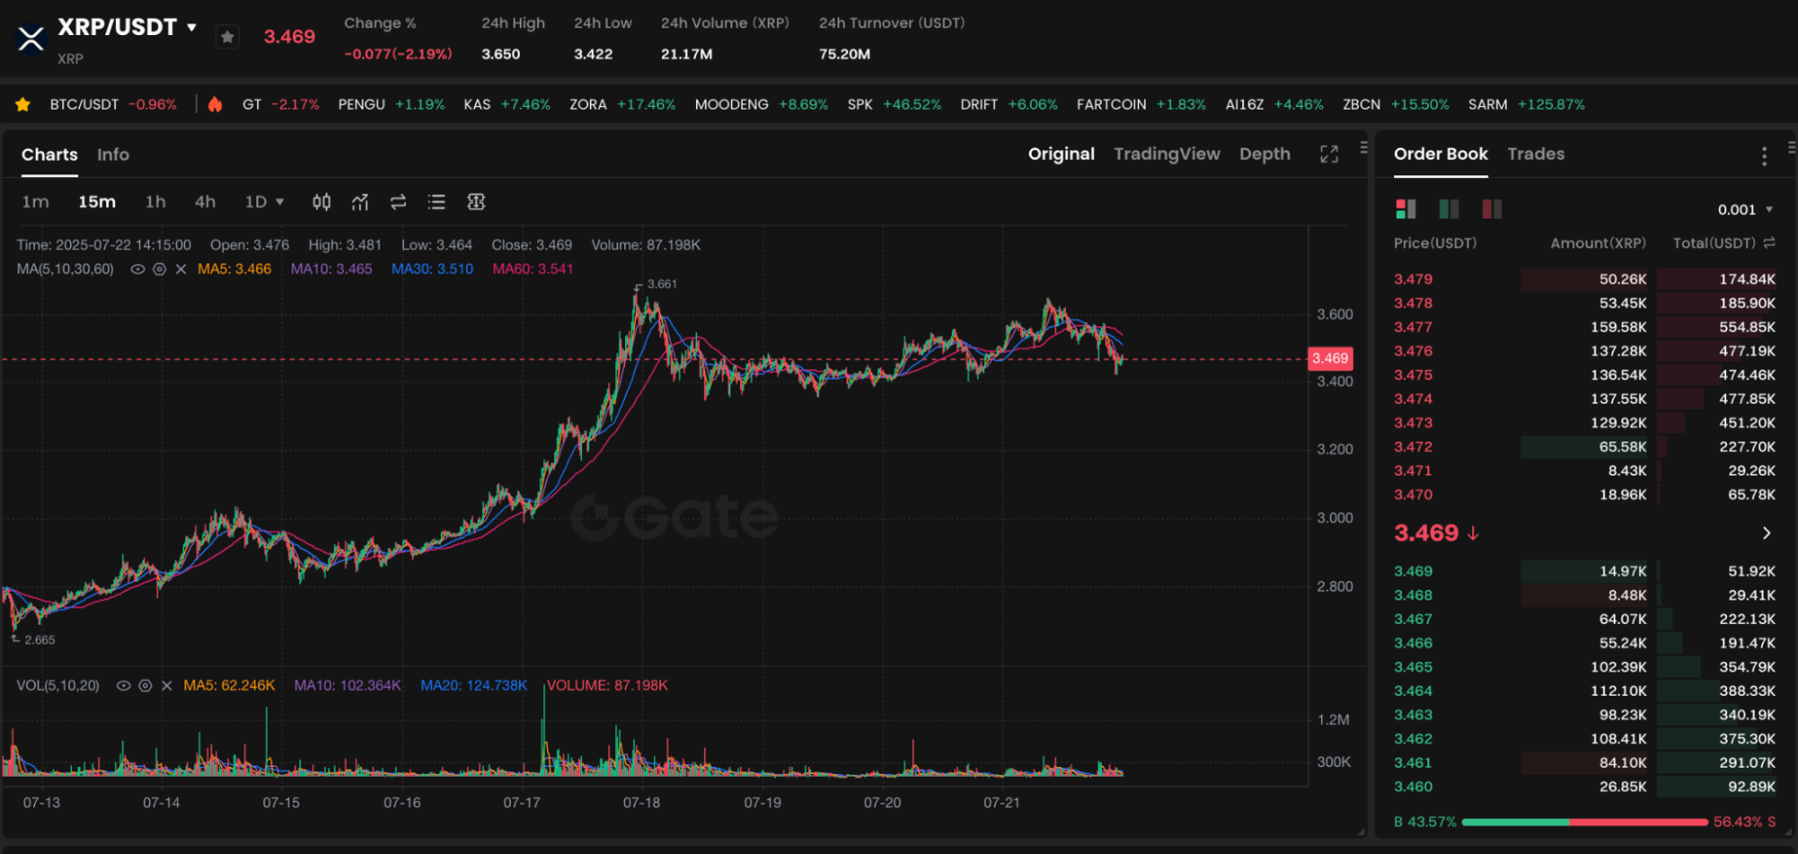Select the 15m timeframe
This screenshot has width=1798, height=854.
pos(96,202)
